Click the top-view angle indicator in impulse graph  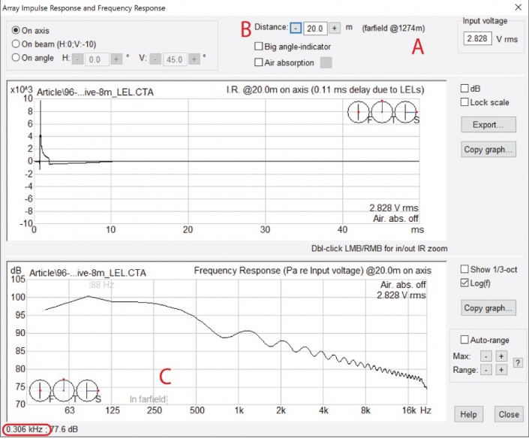point(383,113)
